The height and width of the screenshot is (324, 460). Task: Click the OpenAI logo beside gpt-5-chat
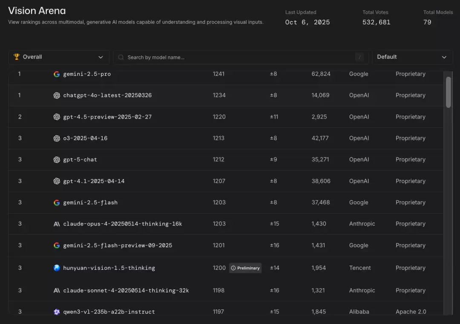[x=57, y=159]
